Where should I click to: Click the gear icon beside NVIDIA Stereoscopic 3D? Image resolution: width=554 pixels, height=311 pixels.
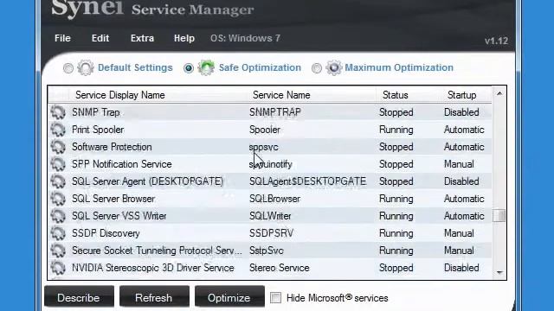[58, 268]
